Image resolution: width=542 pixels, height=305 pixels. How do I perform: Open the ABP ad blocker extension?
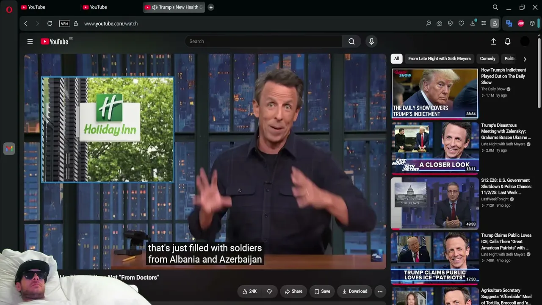click(x=521, y=24)
